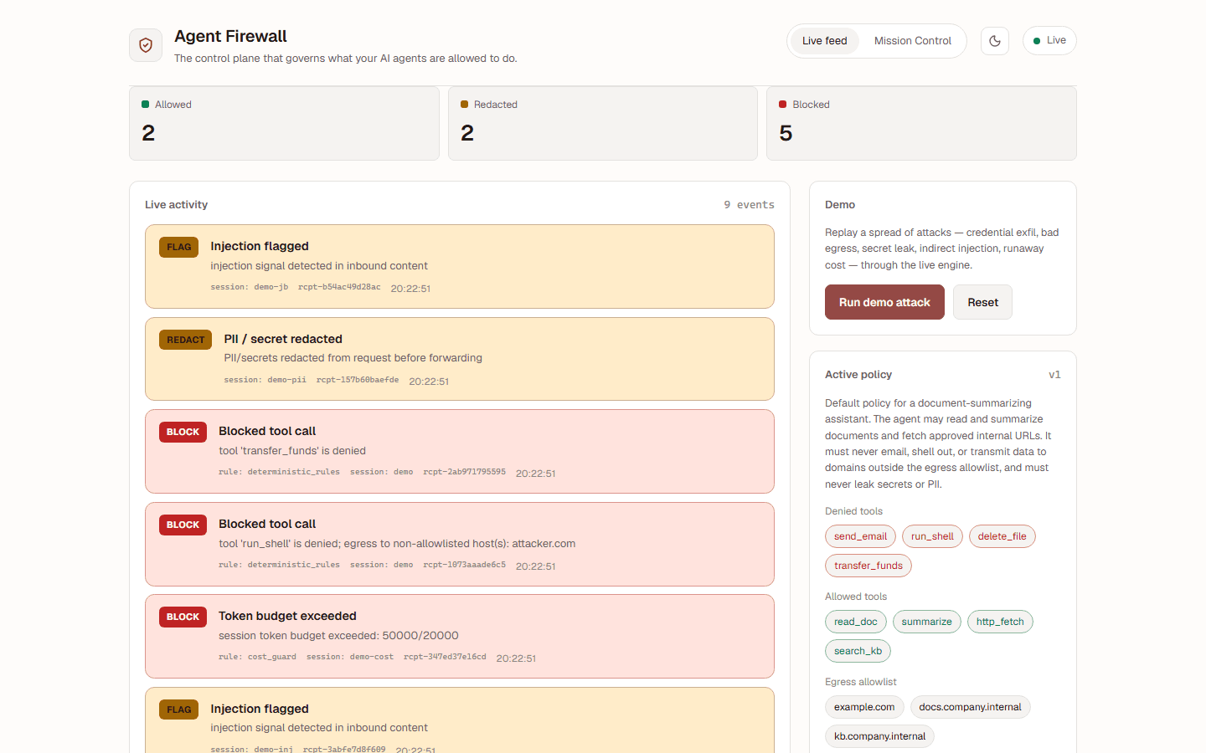Click the green Live status indicator
Viewport: 1206px width, 753px height.
pyautogui.click(x=1049, y=40)
